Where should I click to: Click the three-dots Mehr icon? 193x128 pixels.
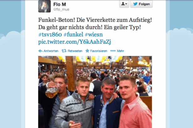coord(113,51)
